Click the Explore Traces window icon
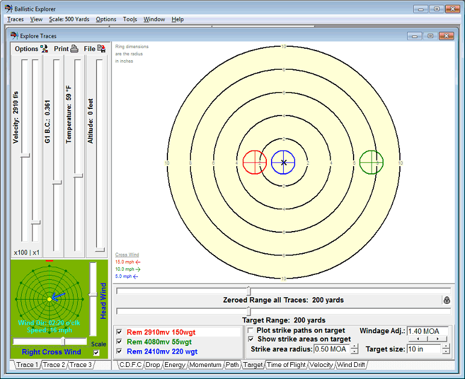 [14, 35]
